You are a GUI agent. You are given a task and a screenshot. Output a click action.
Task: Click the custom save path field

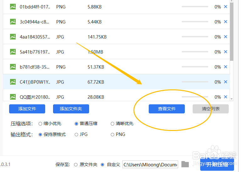tap(150, 164)
